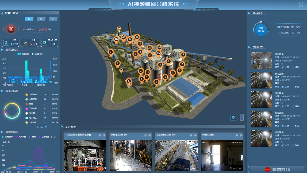Switch to the 月 (month) statistics tab
This screenshot has height=173, width=307.
point(53,19)
